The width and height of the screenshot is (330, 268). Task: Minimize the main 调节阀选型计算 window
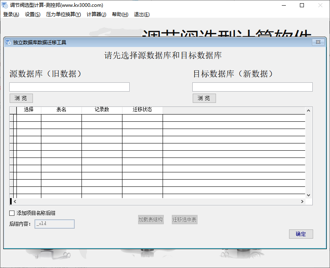(x=284, y=5)
